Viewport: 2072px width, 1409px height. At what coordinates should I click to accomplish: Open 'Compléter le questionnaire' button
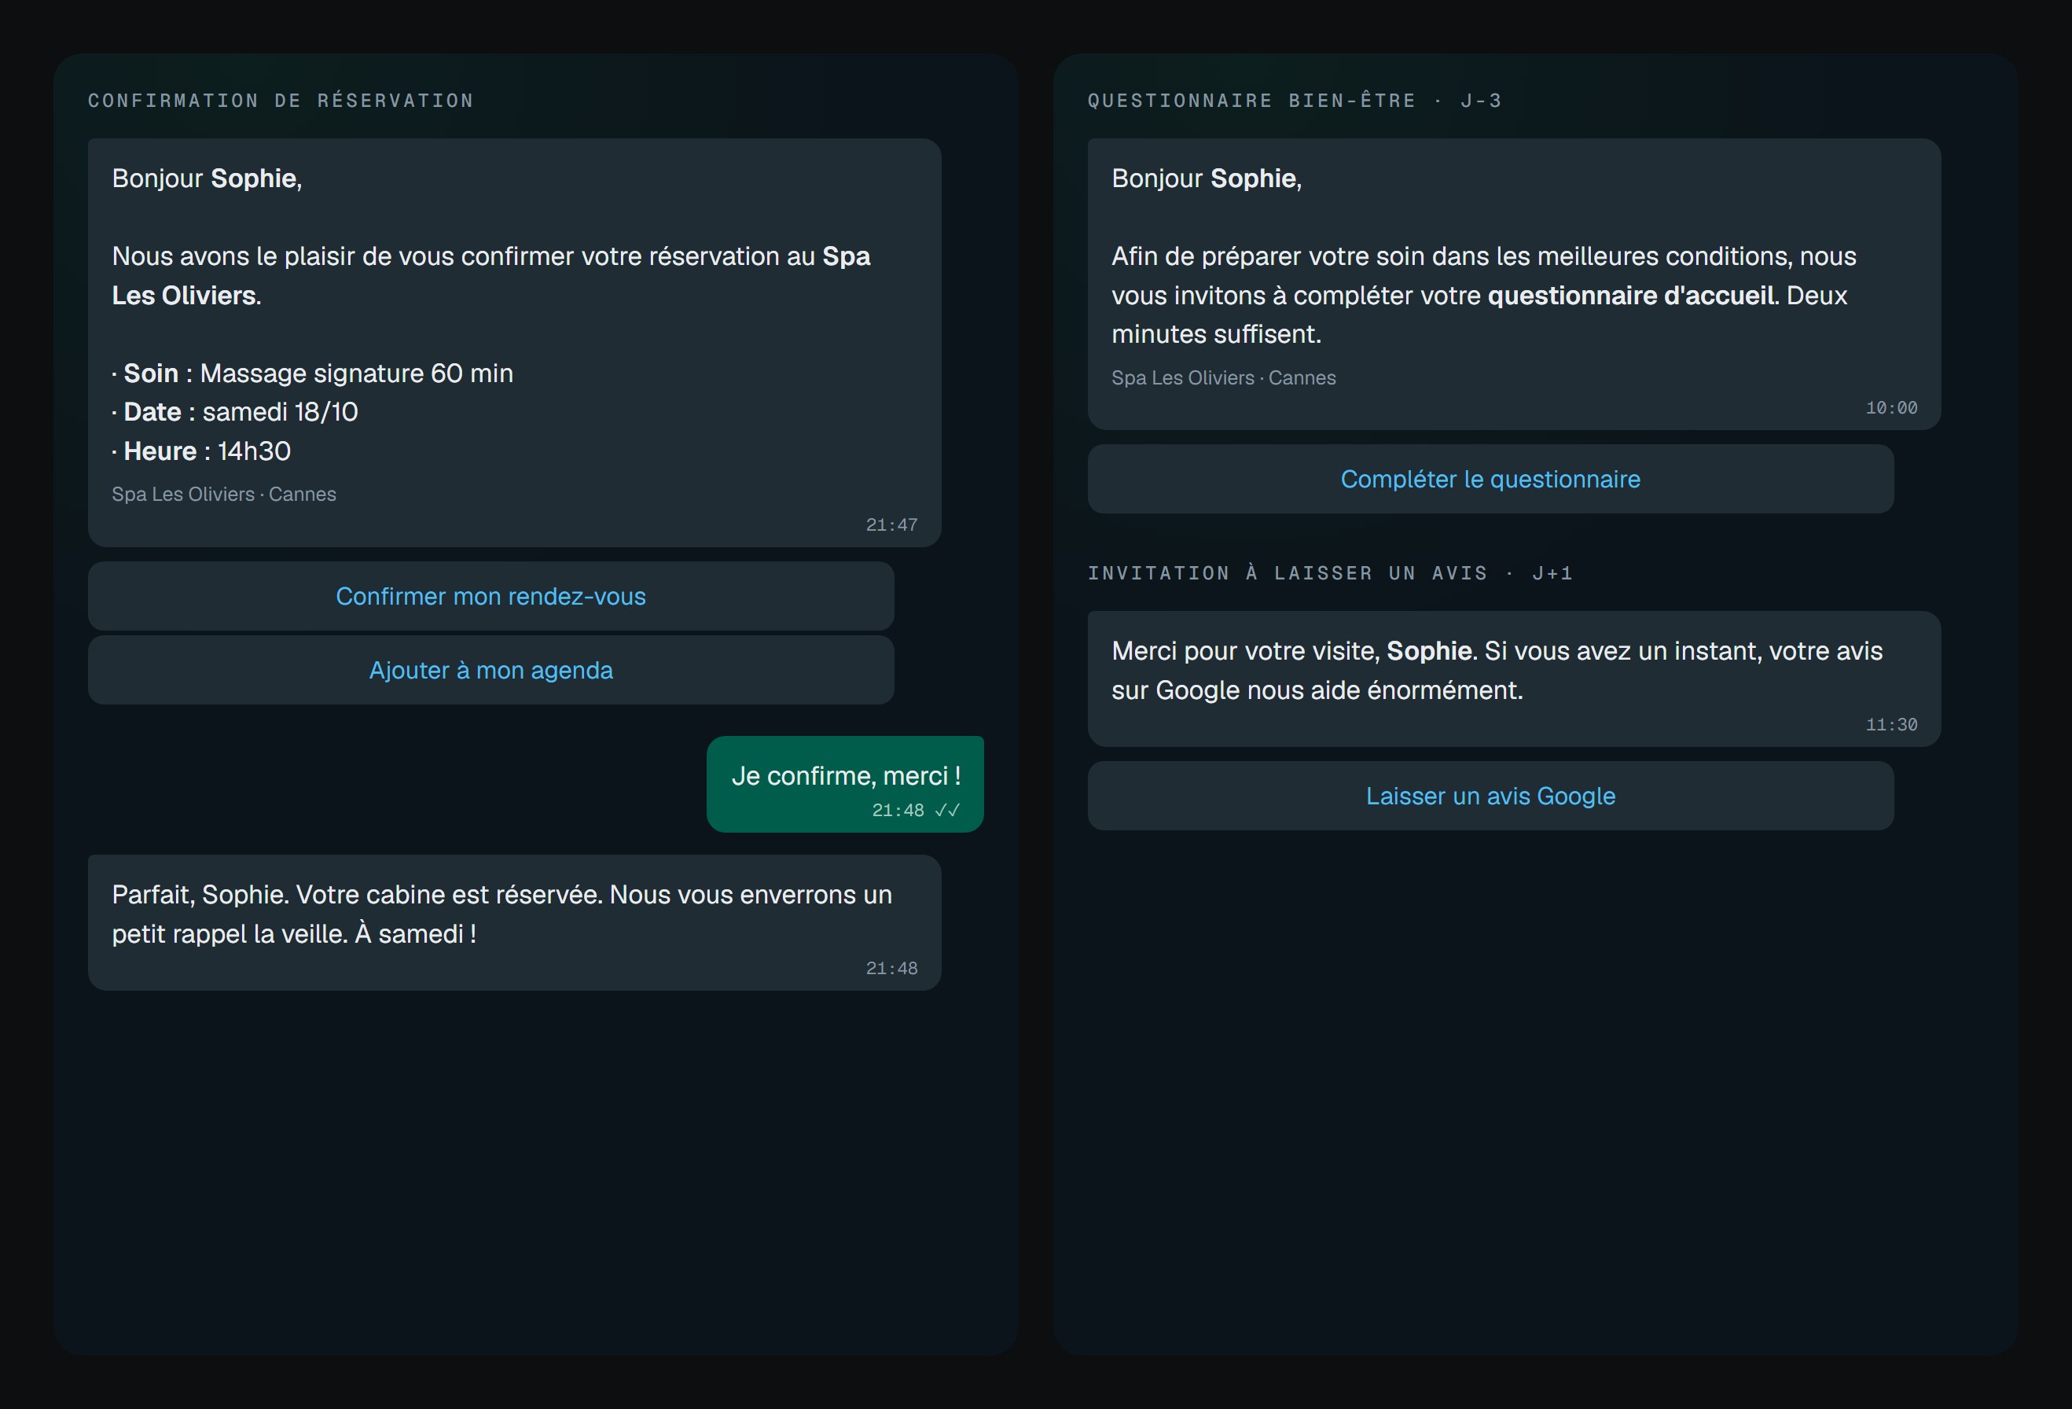click(x=1490, y=479)
